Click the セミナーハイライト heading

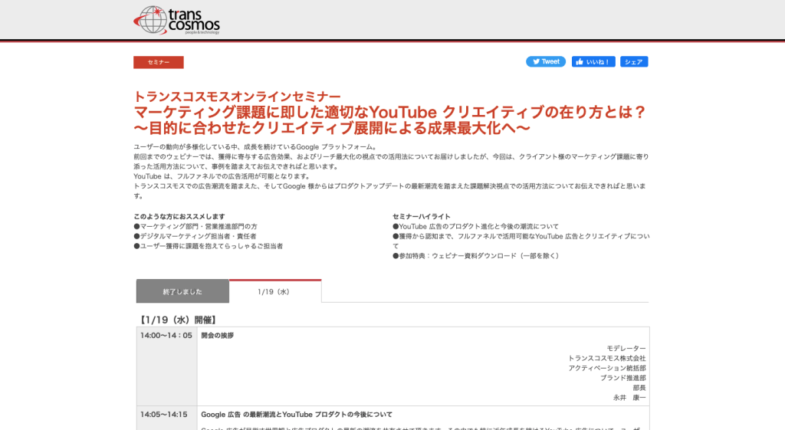coord(422,217)
